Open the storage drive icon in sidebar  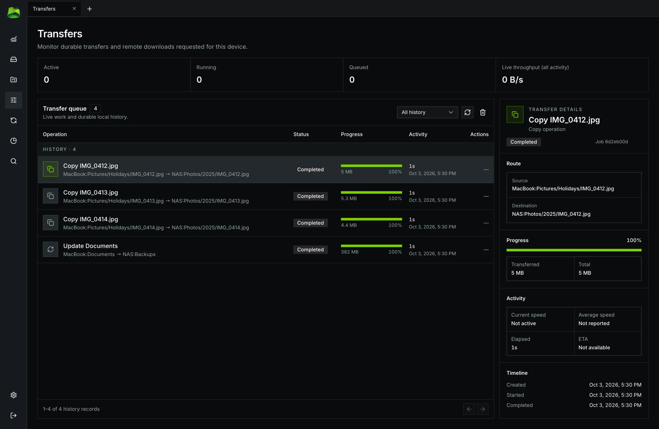13,59
